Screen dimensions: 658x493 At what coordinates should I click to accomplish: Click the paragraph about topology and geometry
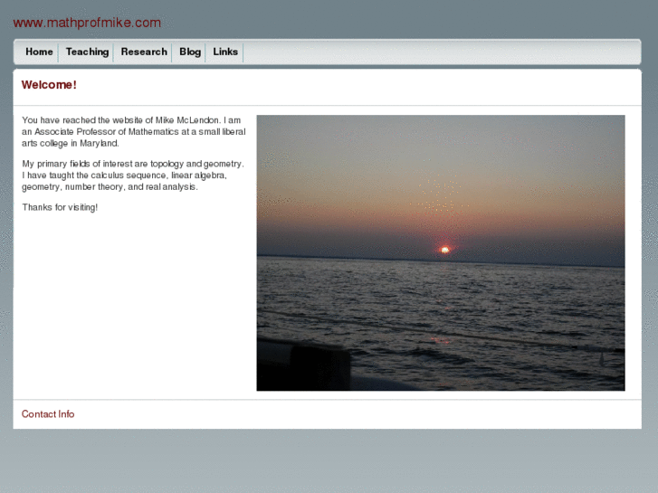coord(133,175)
